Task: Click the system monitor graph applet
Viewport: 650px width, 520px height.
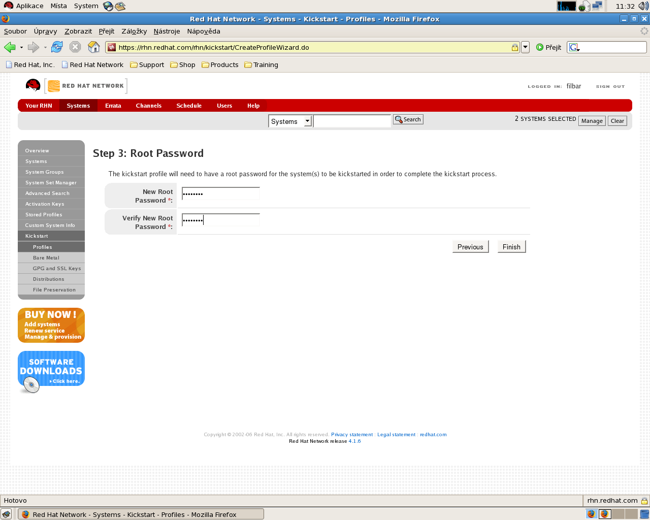Action: click(x=567, y=6)
